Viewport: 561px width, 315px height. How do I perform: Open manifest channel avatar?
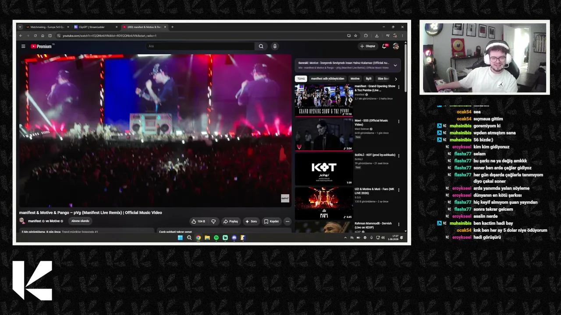(22, 221)
